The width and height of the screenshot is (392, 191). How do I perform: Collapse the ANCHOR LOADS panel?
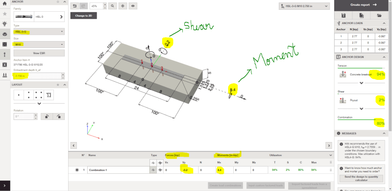(384, 23)
